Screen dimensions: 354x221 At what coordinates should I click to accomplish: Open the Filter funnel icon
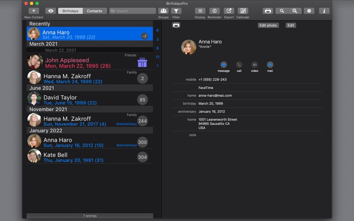coord(176,11)
